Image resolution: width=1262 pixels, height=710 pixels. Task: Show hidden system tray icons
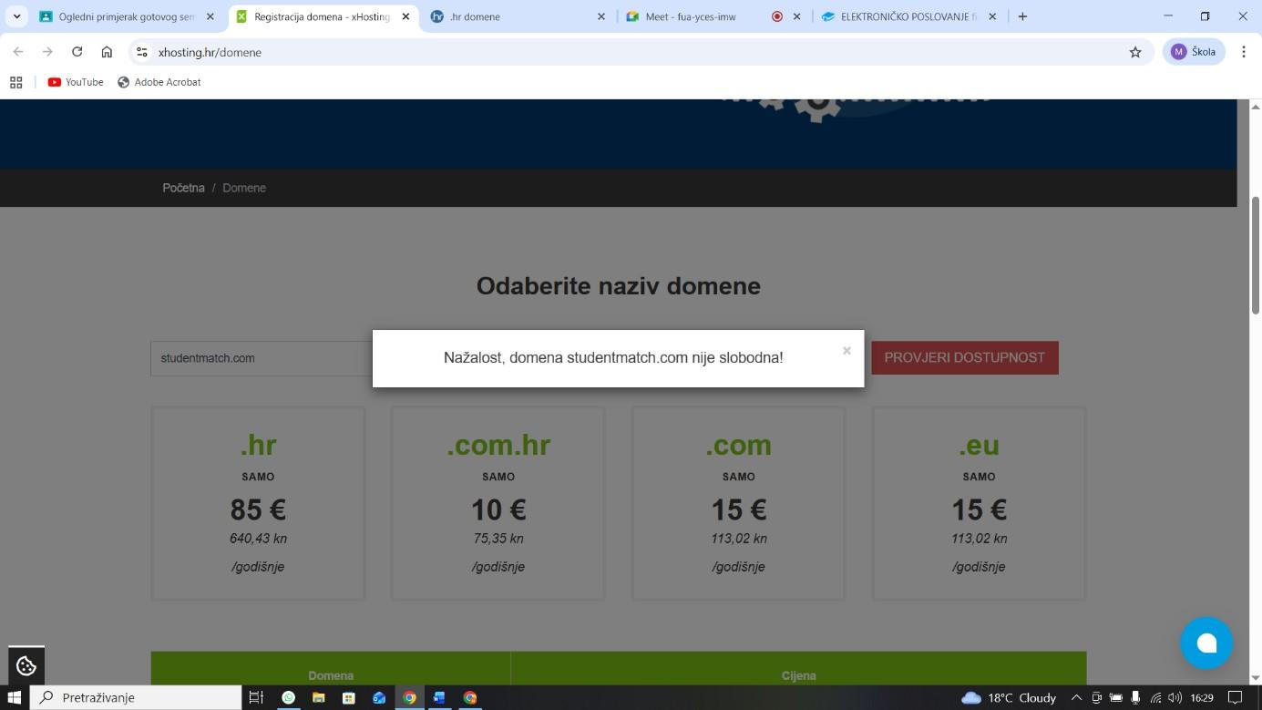(1076, 697)
